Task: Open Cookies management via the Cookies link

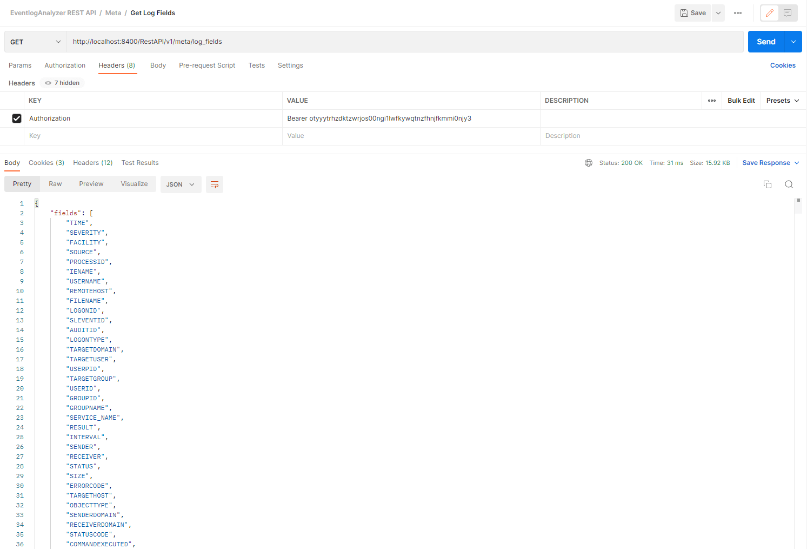Action: 783,65
